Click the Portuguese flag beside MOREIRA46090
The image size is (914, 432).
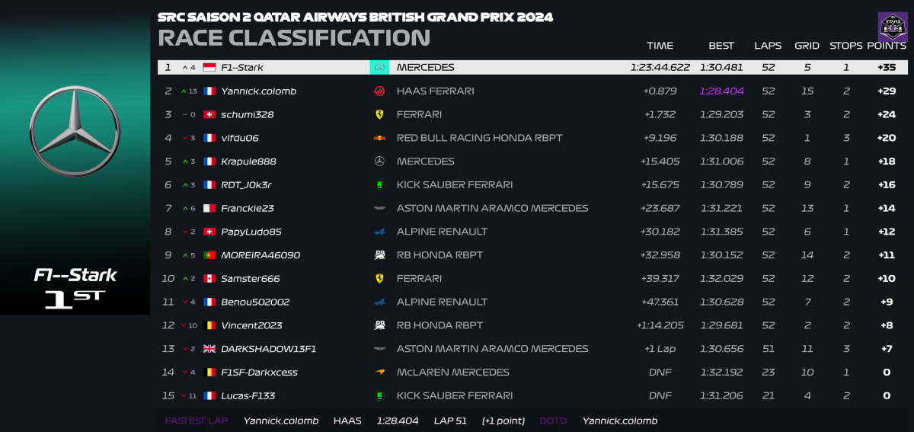(209, 255)
